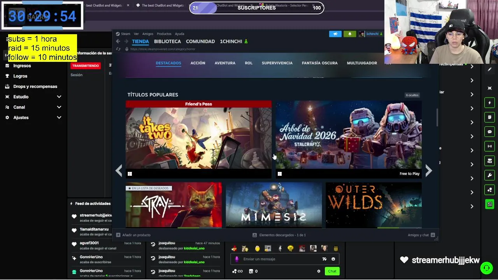This screenshot has height=280, width=498.
Task: Click the green support headset icon
Action: (486, 268)
